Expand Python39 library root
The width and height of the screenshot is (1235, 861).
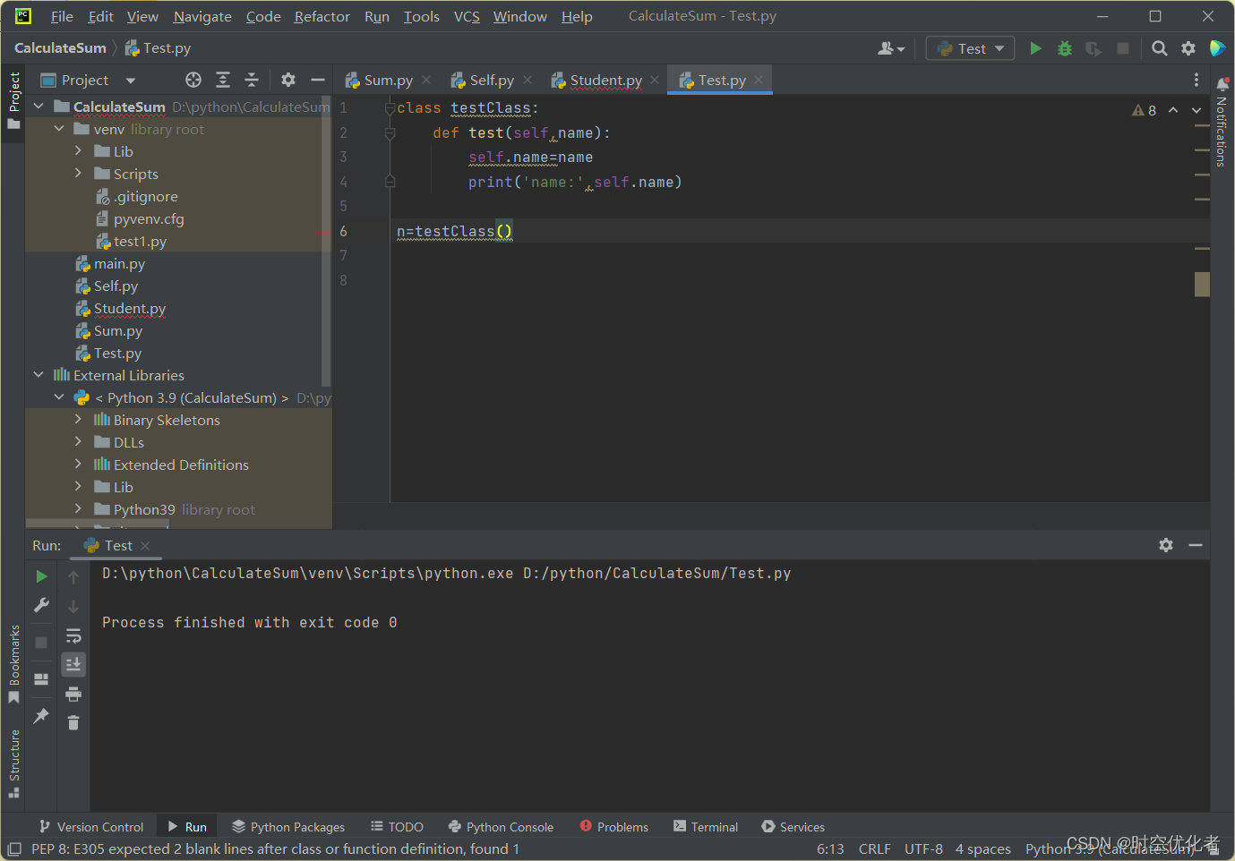click(x=78, y=509)
